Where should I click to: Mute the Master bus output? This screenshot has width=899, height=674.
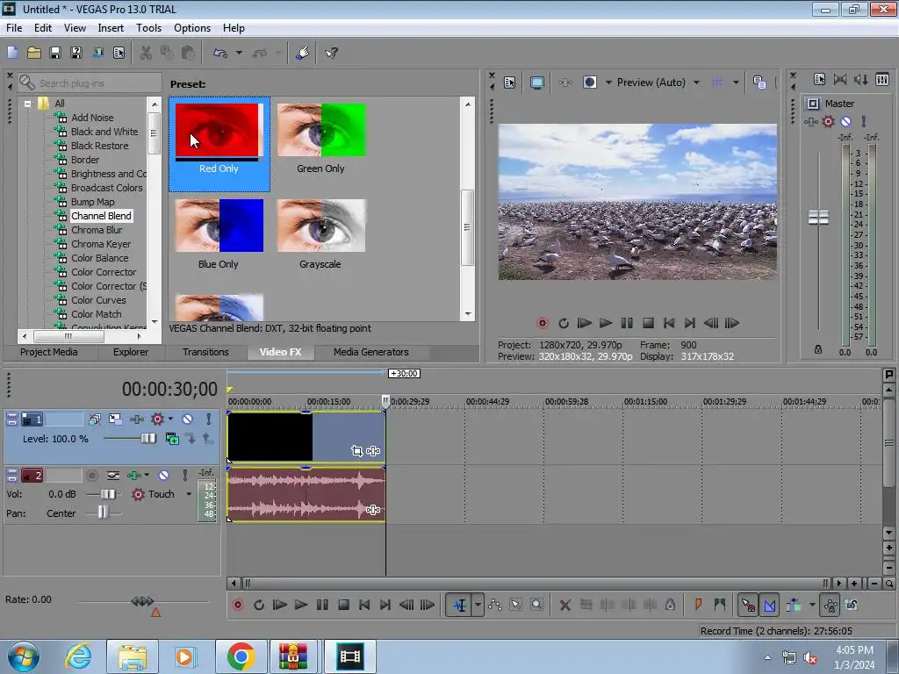(x=845, y=121)
